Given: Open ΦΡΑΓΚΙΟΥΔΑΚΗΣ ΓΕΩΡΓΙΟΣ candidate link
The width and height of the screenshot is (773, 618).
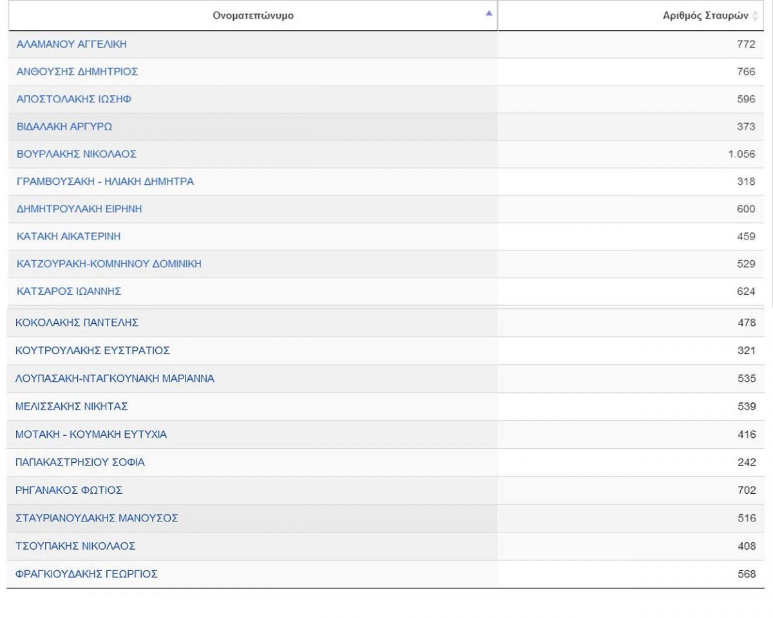Looking at the screenshot, I should tap(86, 574).
